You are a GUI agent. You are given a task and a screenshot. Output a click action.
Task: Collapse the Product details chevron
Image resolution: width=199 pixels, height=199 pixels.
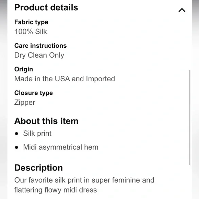(x=182, y=10)
